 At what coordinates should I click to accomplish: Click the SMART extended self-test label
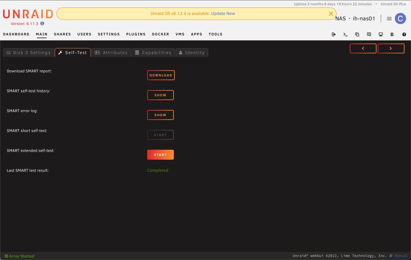tap(30, 151)
